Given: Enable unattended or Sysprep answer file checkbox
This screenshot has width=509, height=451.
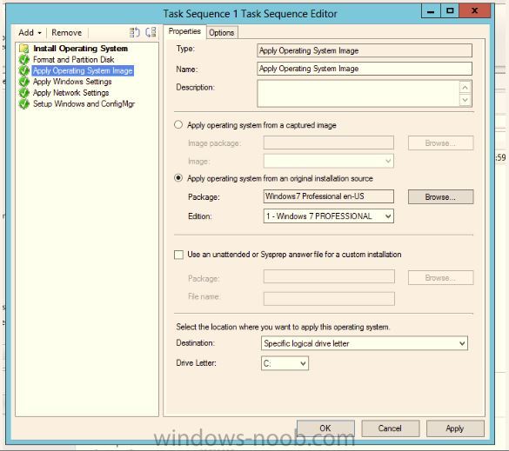Looking at the screenshot, I should [178, 255].
